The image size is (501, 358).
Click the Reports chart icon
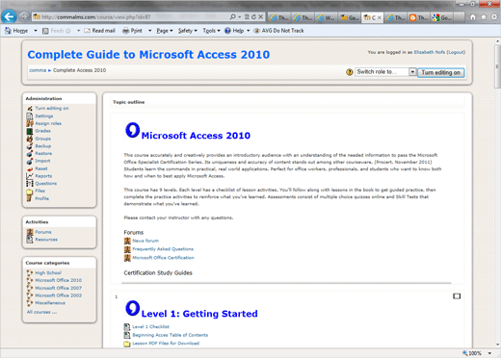click(x=30, y=176)
